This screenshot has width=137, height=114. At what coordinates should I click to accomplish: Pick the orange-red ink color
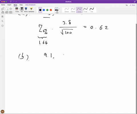[51, 10]
